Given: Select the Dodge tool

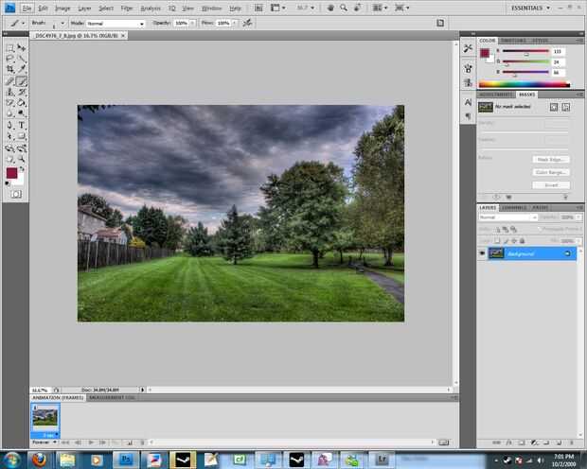Looking at the screenshot, I should pyautogui.click(x=22, y=113).
